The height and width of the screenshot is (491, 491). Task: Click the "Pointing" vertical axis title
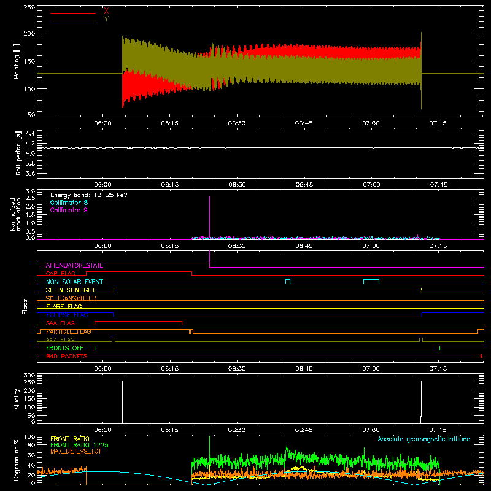coord(17,61)
